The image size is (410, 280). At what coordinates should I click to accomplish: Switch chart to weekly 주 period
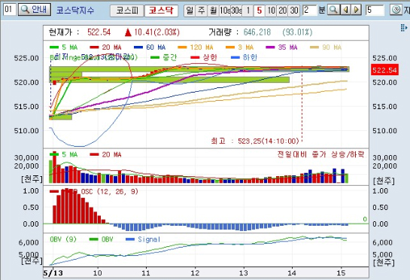pos(202,11)
